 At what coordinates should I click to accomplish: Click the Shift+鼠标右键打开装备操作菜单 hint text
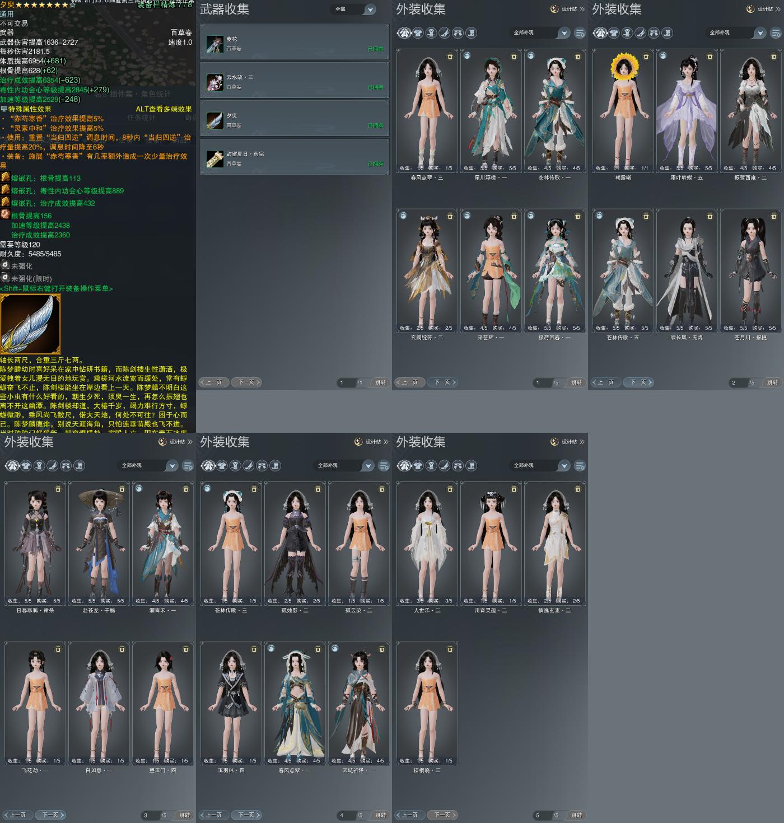tap(57, 288)
